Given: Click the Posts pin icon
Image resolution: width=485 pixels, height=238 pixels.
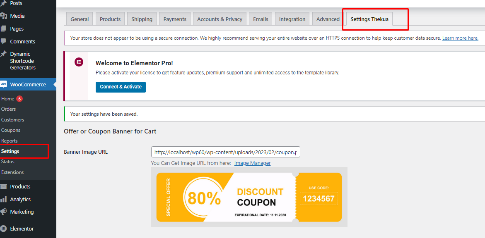Looking at the screenshot, I should pyautogui.click(x=3, y=3).
